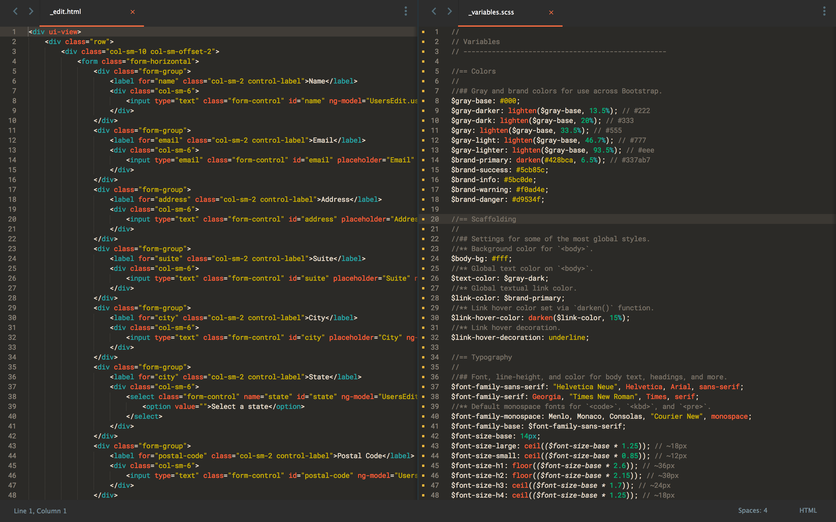Click '$font-family-monospace' variable name

click(x=496, y=416)
